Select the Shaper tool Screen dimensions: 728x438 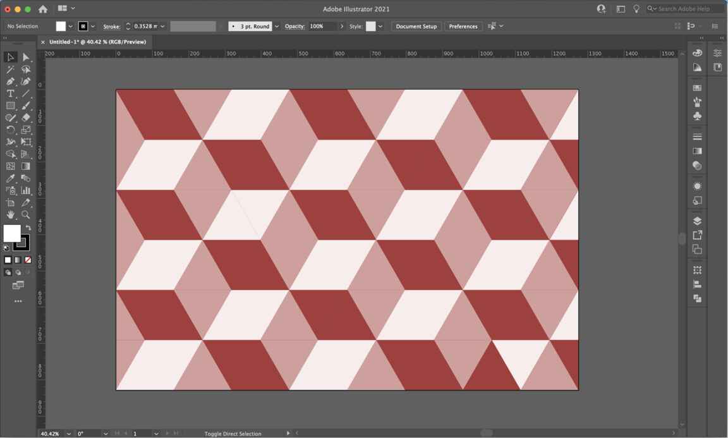[10, 118]
